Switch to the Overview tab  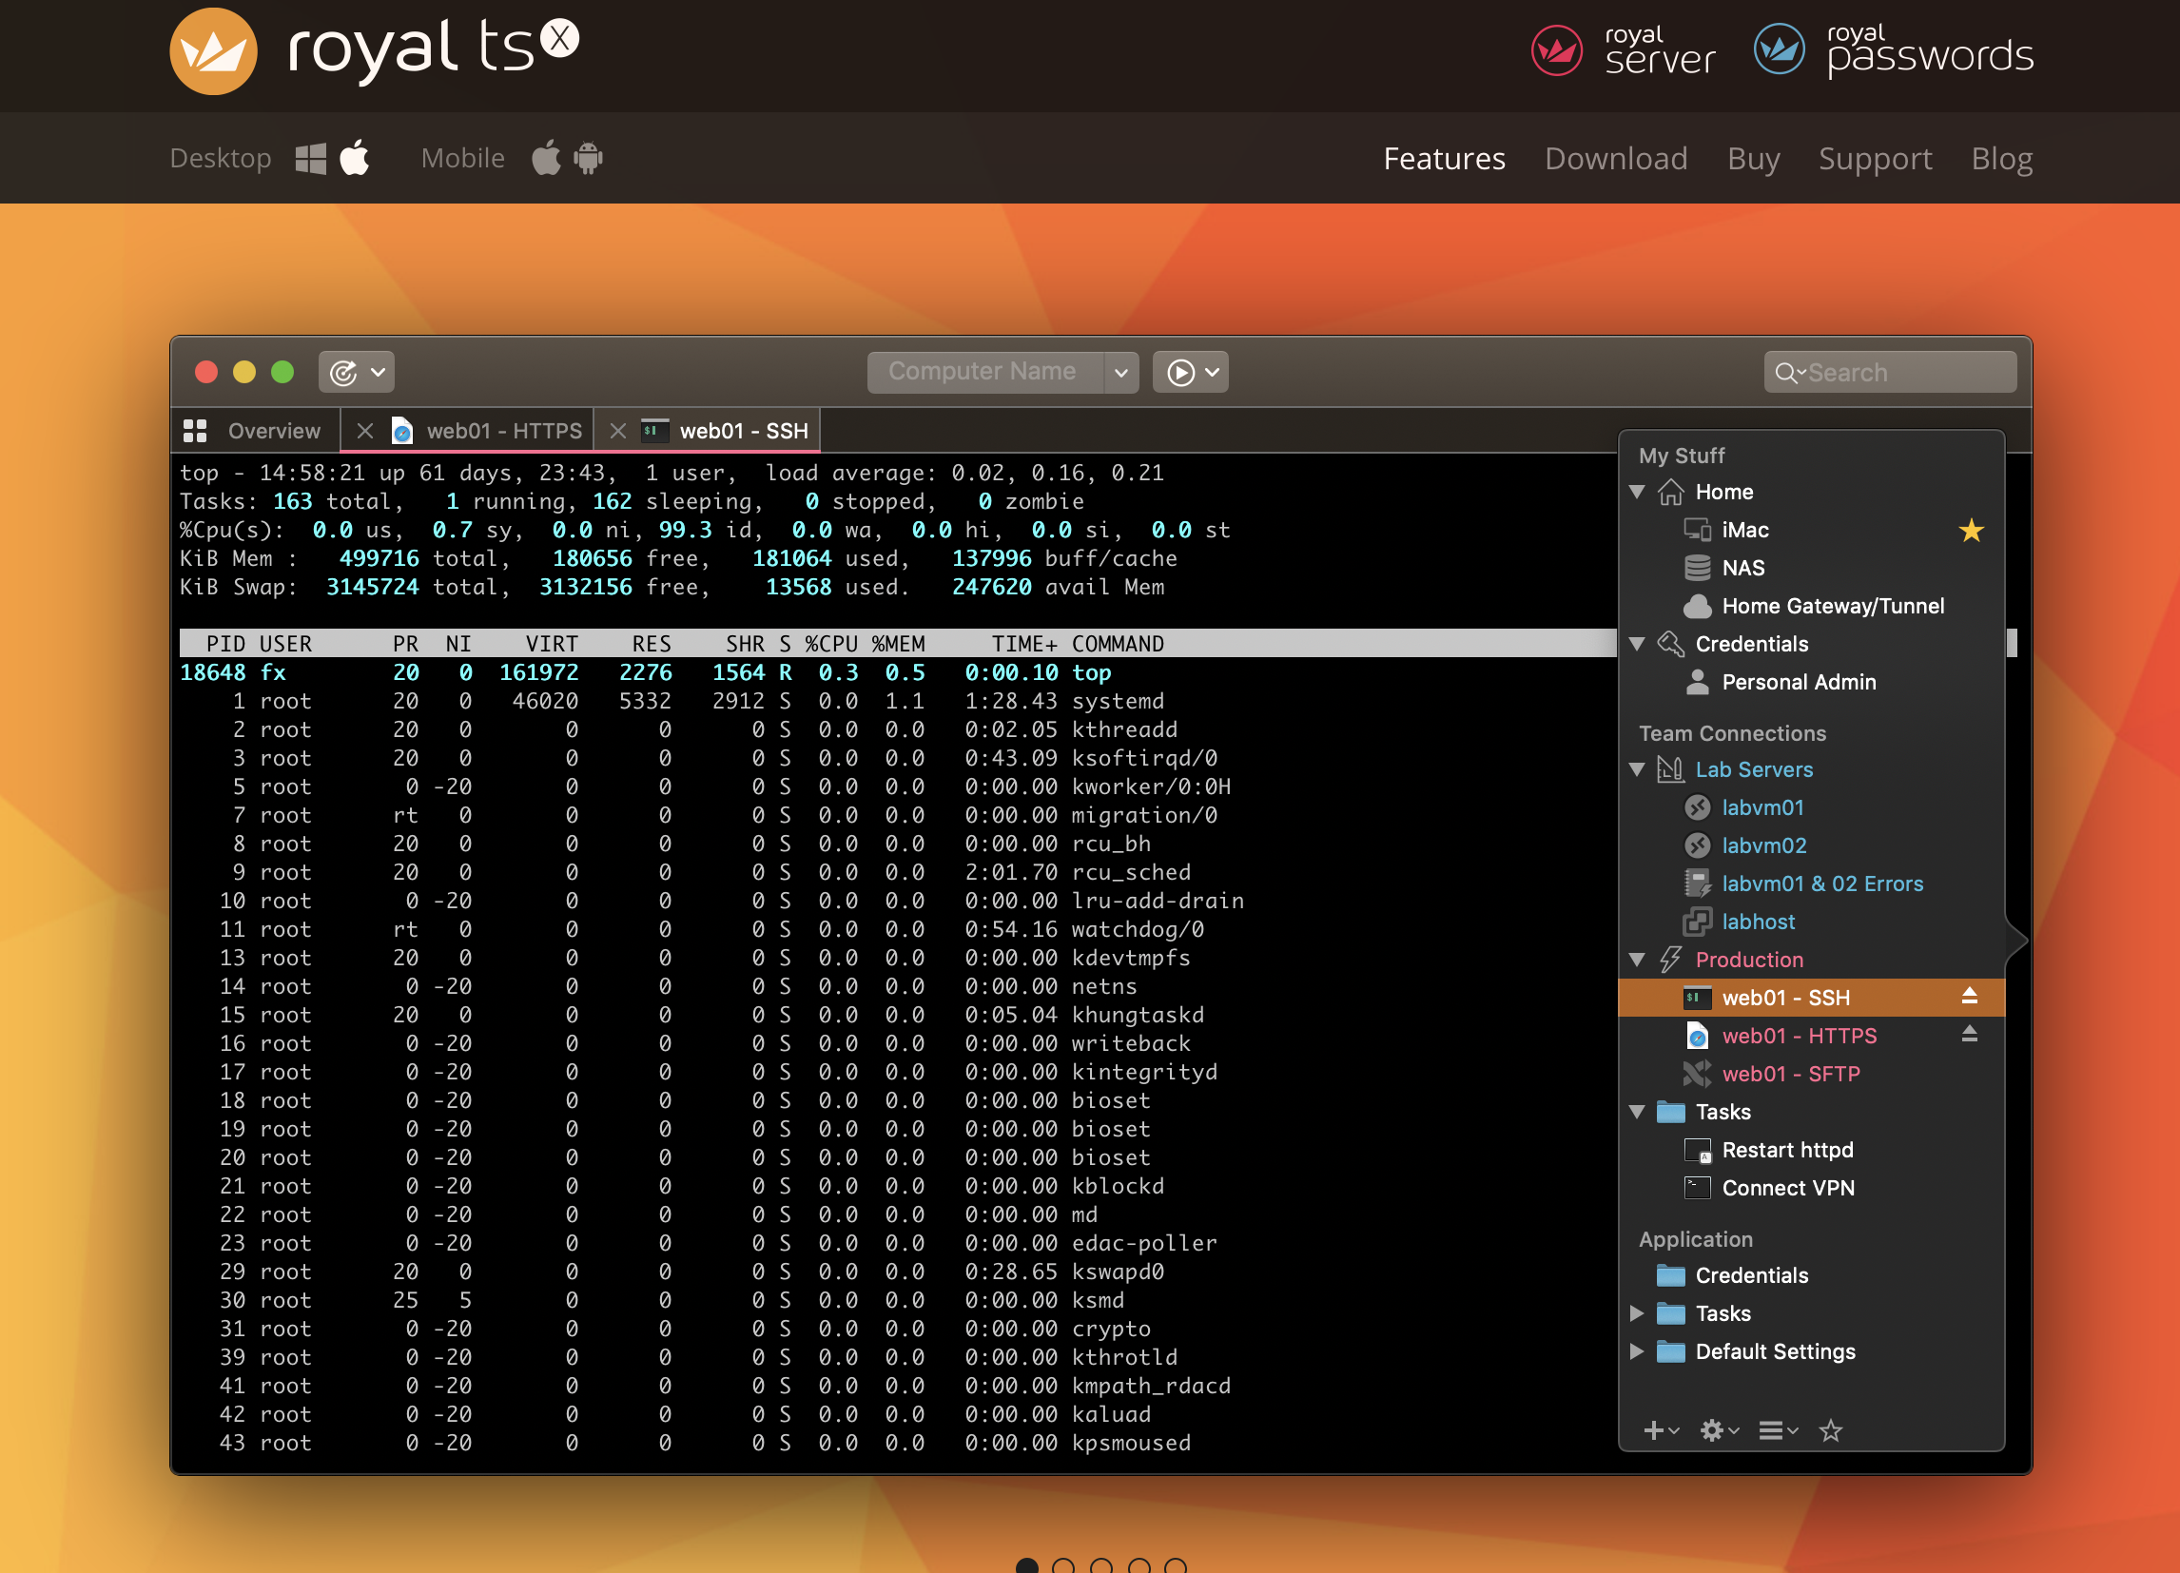point(256,431)
